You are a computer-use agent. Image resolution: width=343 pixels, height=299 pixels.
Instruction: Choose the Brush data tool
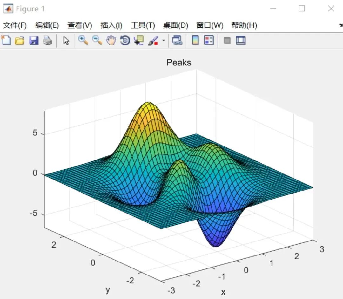[153, 40]
